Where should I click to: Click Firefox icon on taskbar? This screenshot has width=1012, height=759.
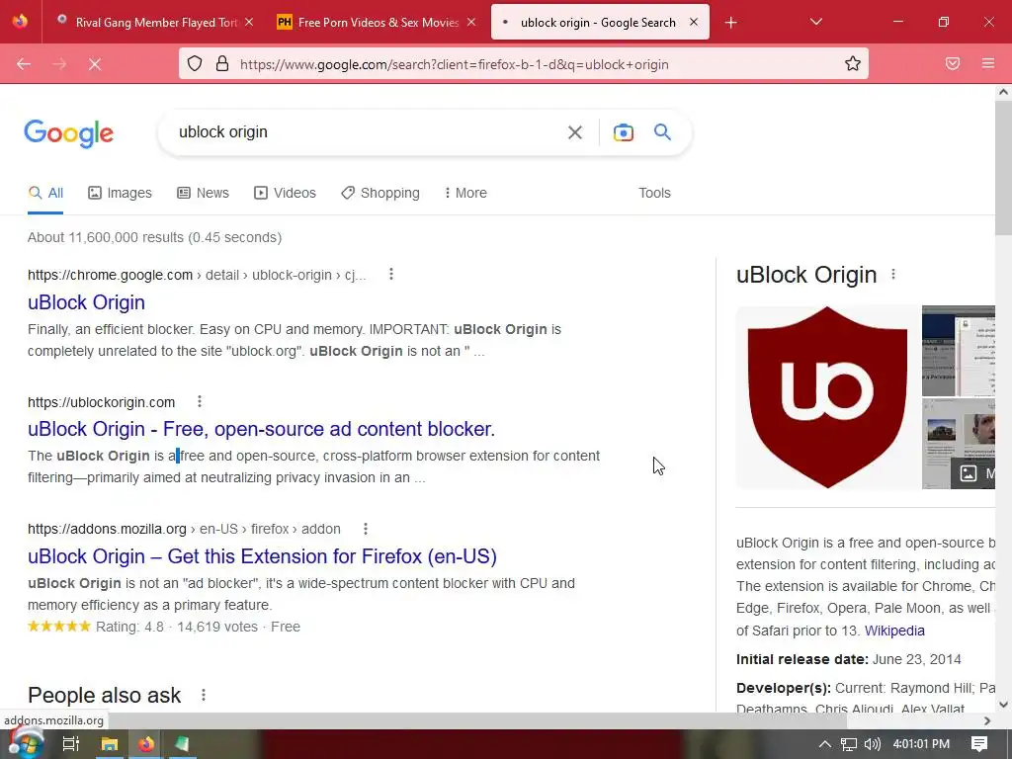[x=146, y=744]
